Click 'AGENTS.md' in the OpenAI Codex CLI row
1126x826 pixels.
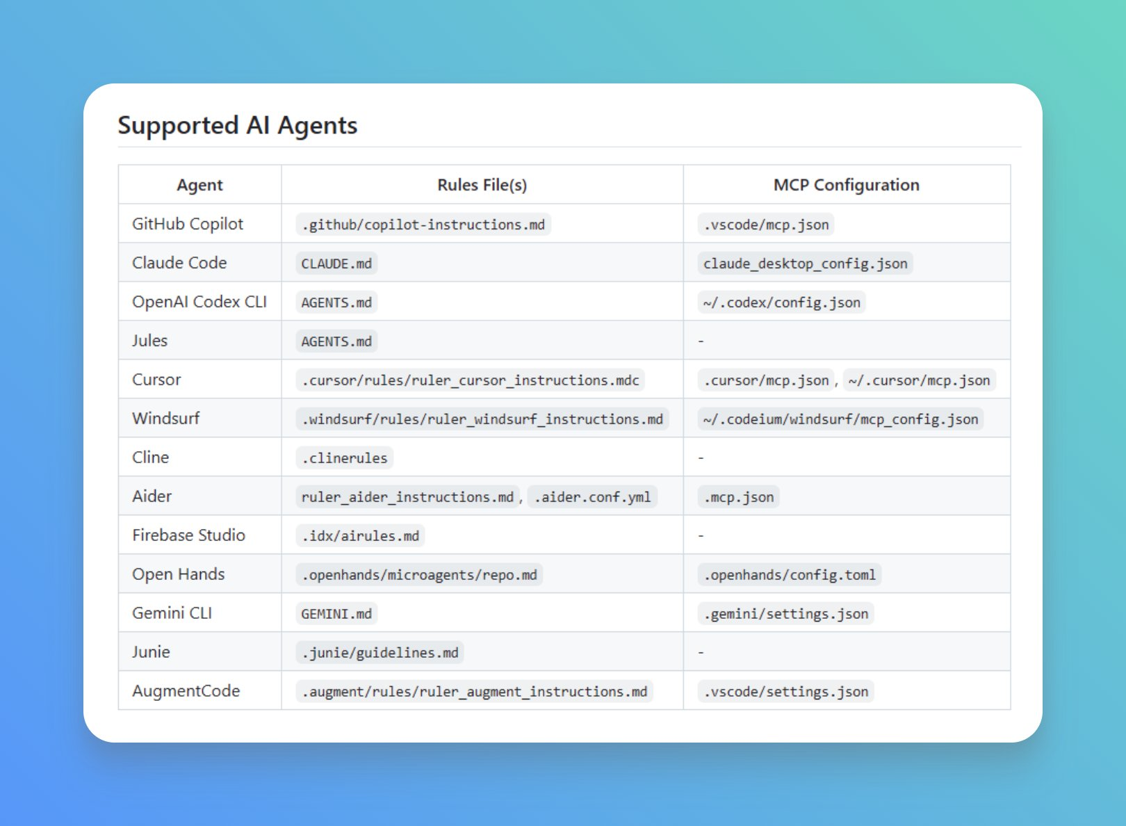point(336,302)
